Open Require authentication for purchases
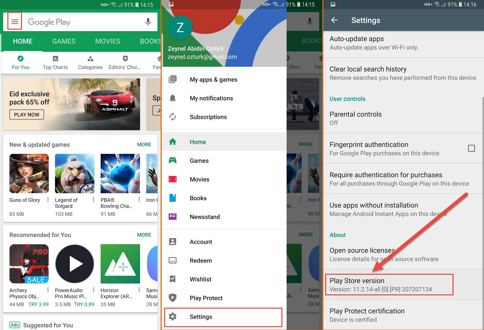Screen dimensions: 484x330 (x=403, y=179)
